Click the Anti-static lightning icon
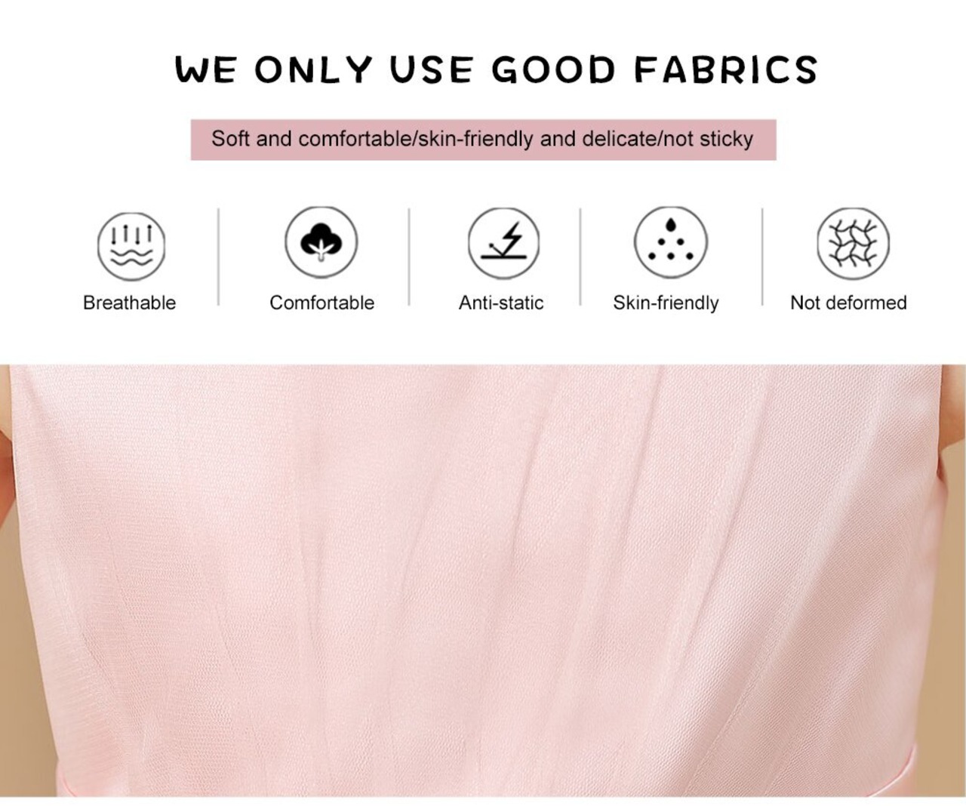 503,243
